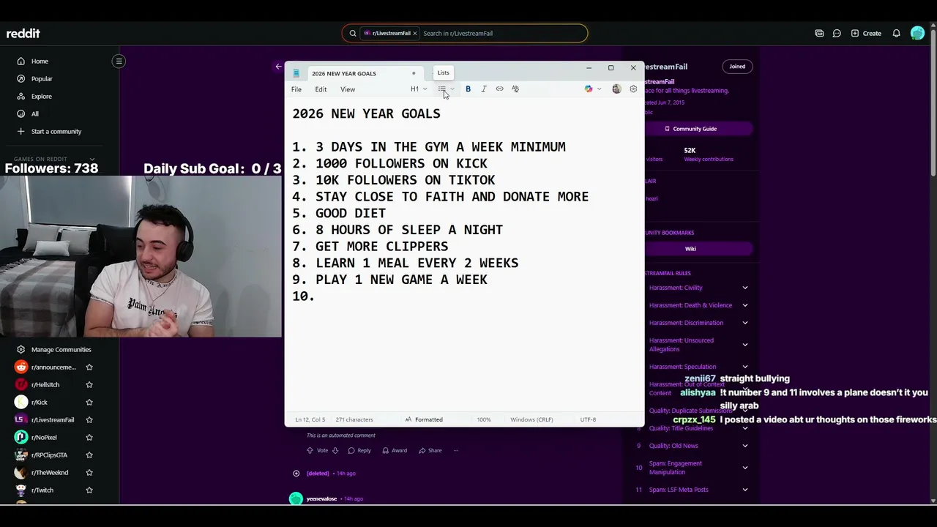The image size is (937, 527).
Task: Toggle bold formatting in Notepad
Action: pyautogui.click(x=468, y=89)
